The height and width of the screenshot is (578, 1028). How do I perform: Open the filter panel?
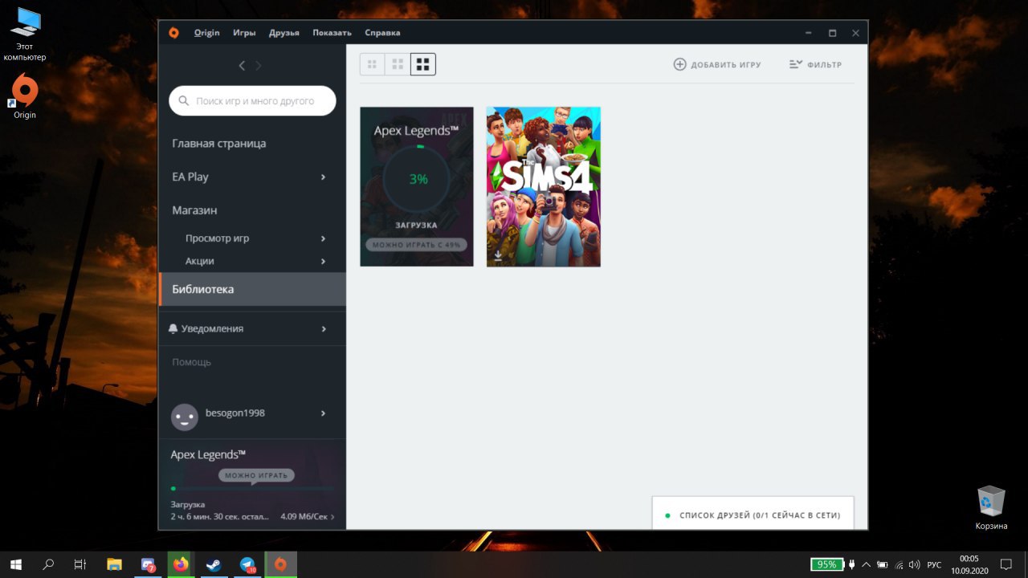815,64
